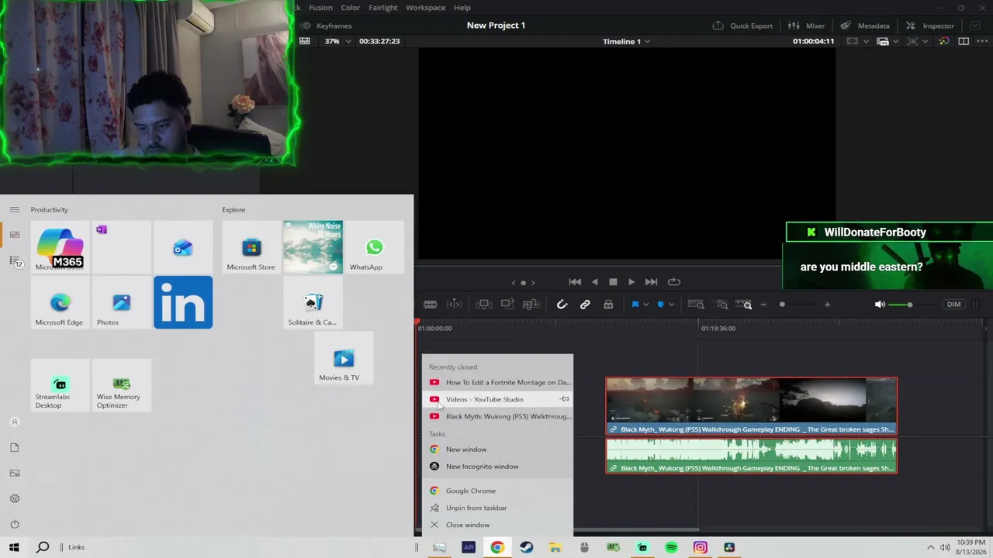993x558 pixels.
Task: Open the Fairlight menu
Action: coord(383,8)
